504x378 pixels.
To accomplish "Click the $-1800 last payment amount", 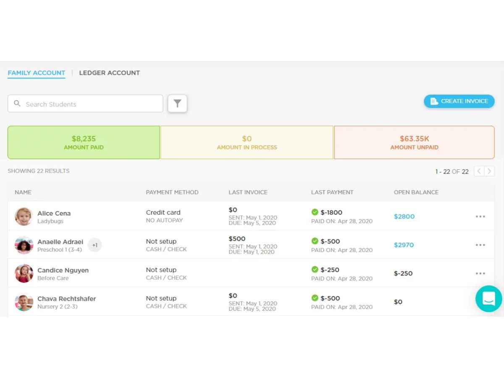I will pyautogui.click(x=331, y=213).
